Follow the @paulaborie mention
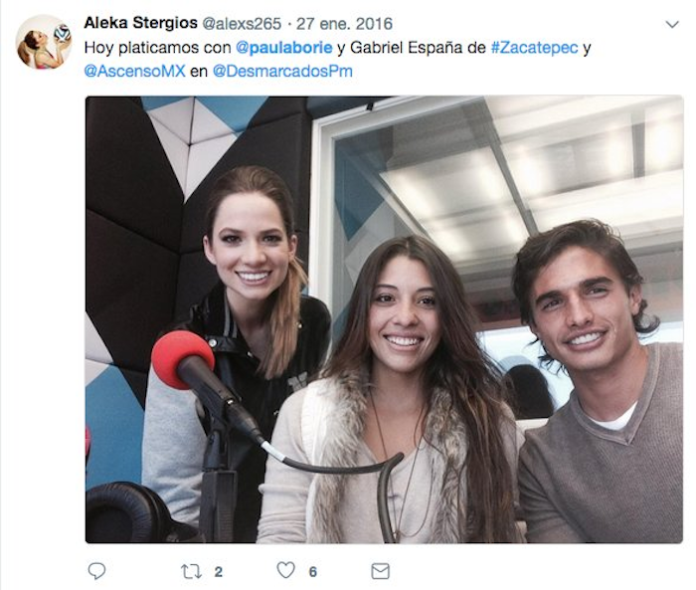696x590 pixels. pos(284,48)
